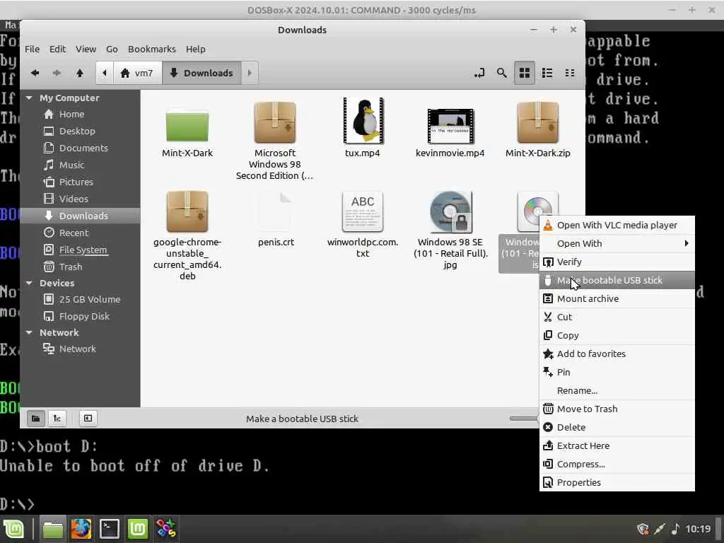The width and height of the screenshot is (724, 543).
Task: Select Pin in the context menu
Action: coord(617,372)
